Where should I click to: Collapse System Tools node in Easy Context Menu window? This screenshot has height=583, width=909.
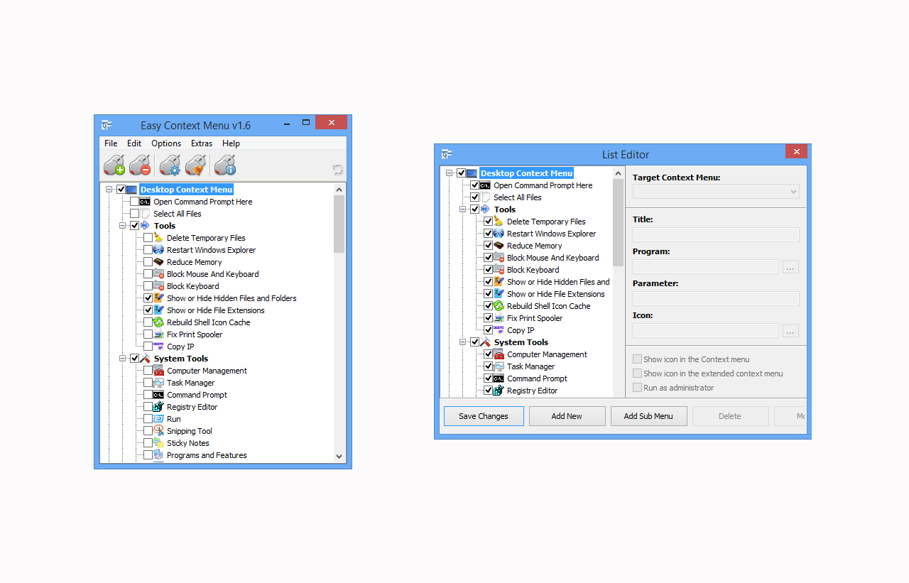[122, 359]
